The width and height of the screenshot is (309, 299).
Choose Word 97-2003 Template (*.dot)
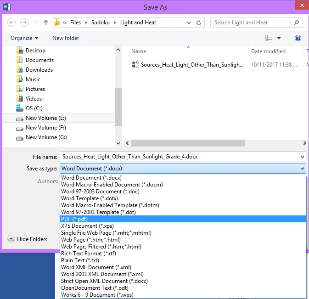coord(183,212)
